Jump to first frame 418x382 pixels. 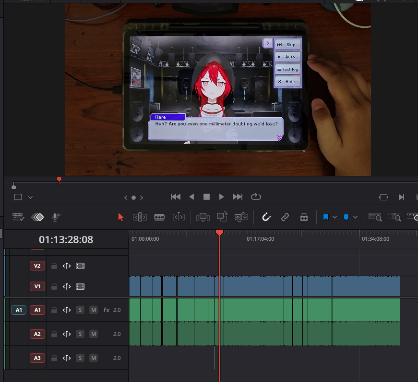click(176, 197)
